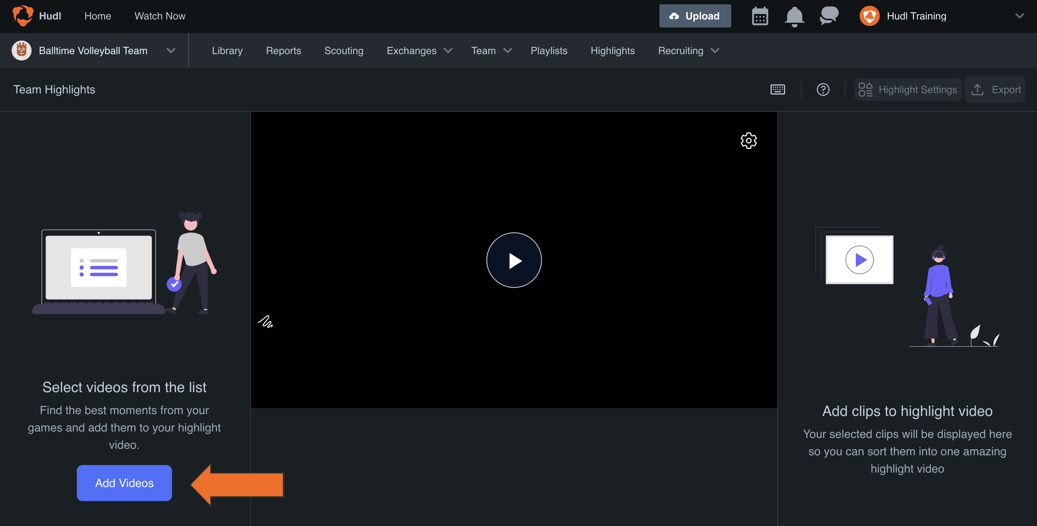Click the Upload button
1037x526 pixels.
pyautogui.click(x=695, y=16)
